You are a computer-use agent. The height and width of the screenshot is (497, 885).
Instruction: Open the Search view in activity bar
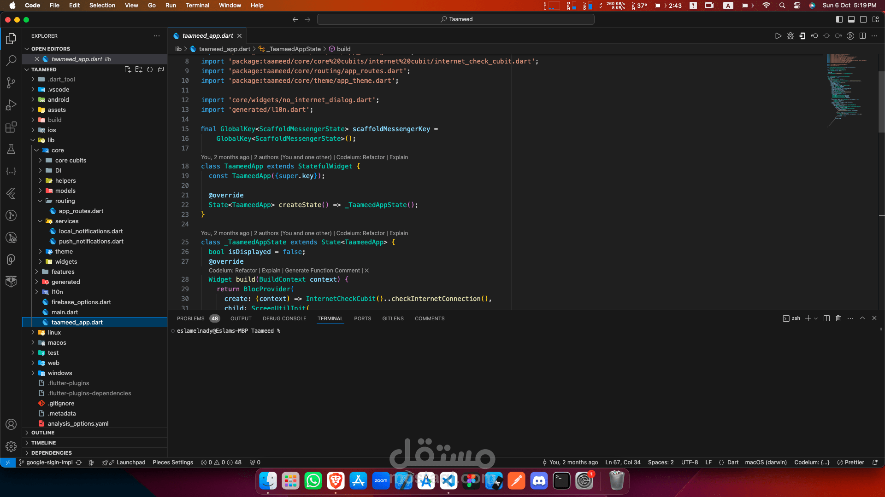tap(11, 60)
